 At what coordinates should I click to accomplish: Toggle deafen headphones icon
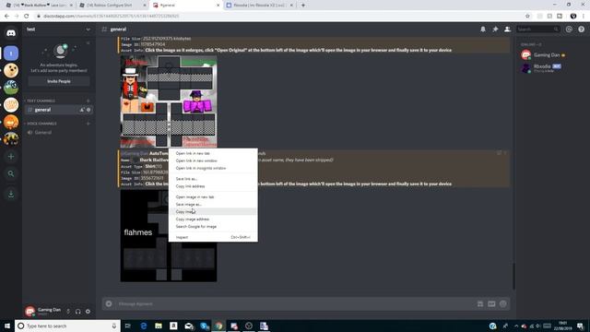click(77, 312)
